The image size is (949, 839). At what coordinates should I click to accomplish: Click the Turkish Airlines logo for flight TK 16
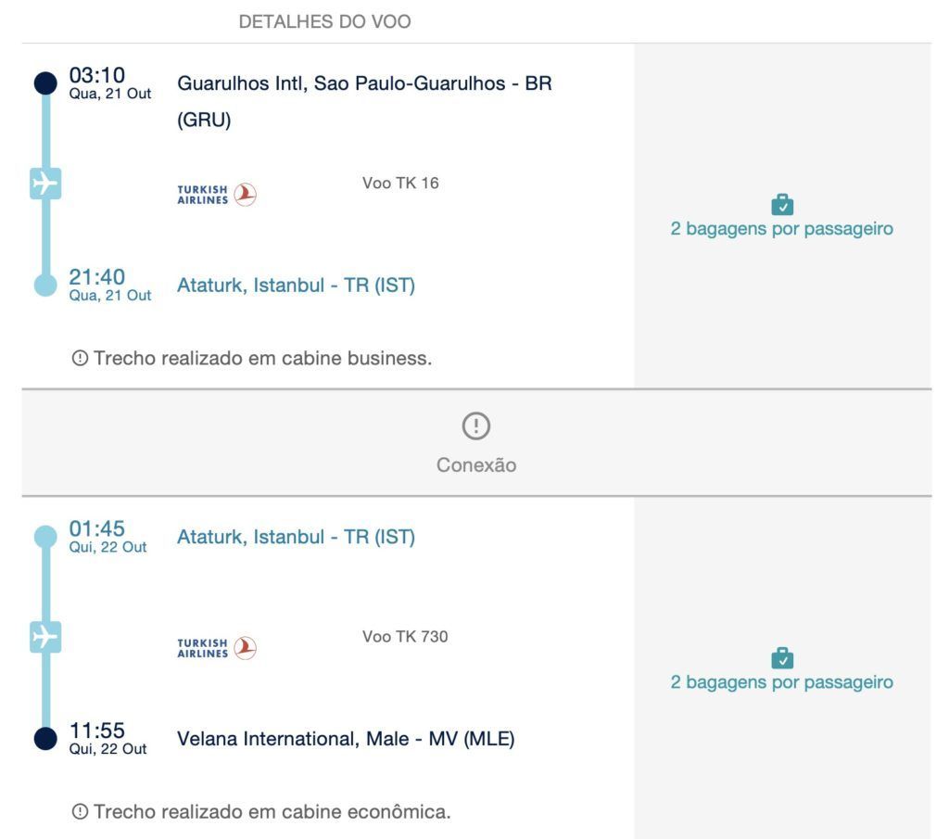click(x=217, y=195)
